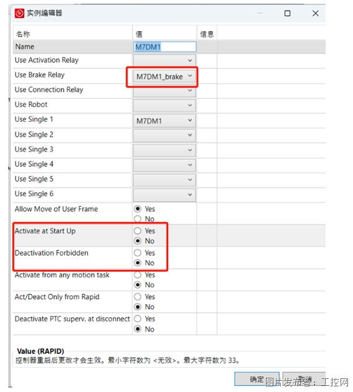Close the instance editor dialog
Image resolution: width=353 pixels, height=392 pixels.
coord(316,13)
